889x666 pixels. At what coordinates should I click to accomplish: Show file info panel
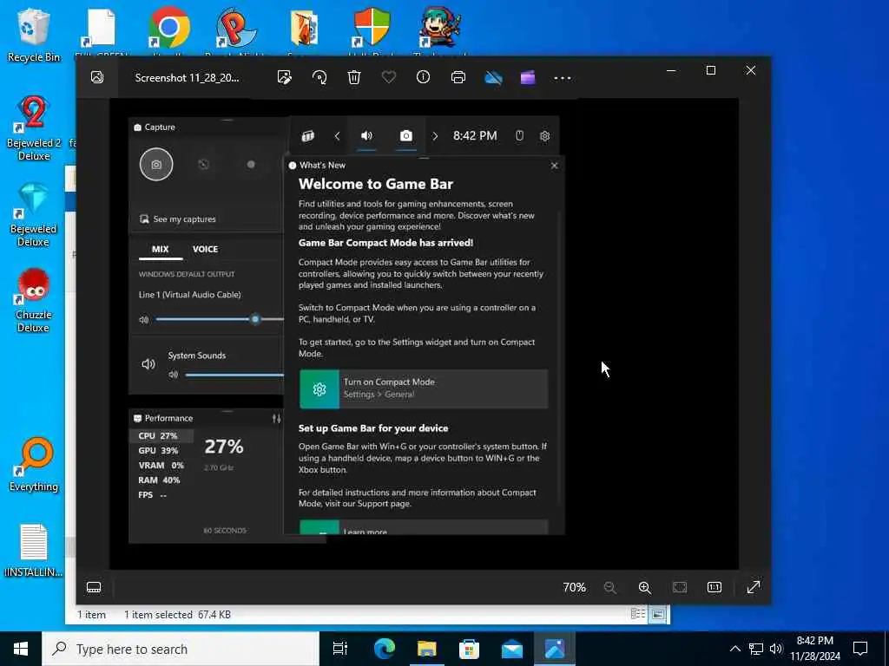pos(424,77)
